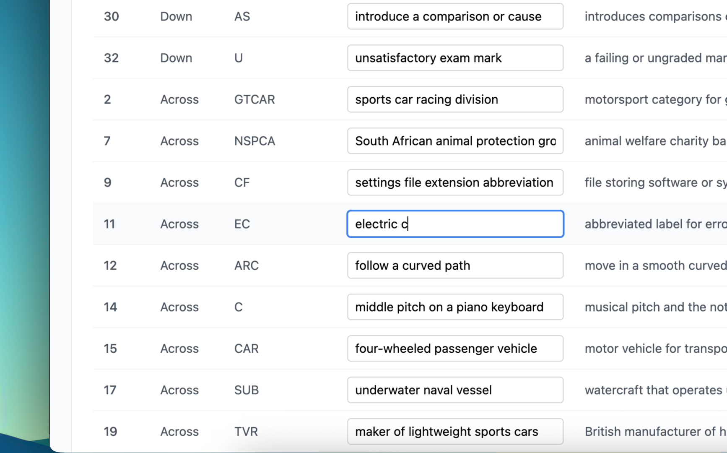Select the row number 30 cell

112,16
